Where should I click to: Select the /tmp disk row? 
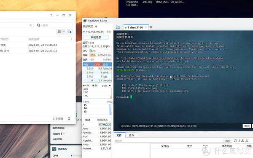[x=97, y=145]
